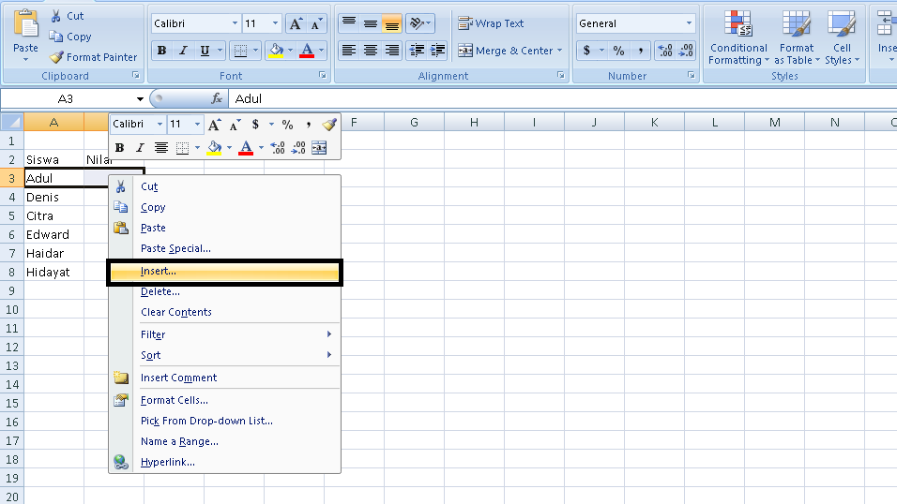Click the Format as Table icon

[x=797, y=38]
